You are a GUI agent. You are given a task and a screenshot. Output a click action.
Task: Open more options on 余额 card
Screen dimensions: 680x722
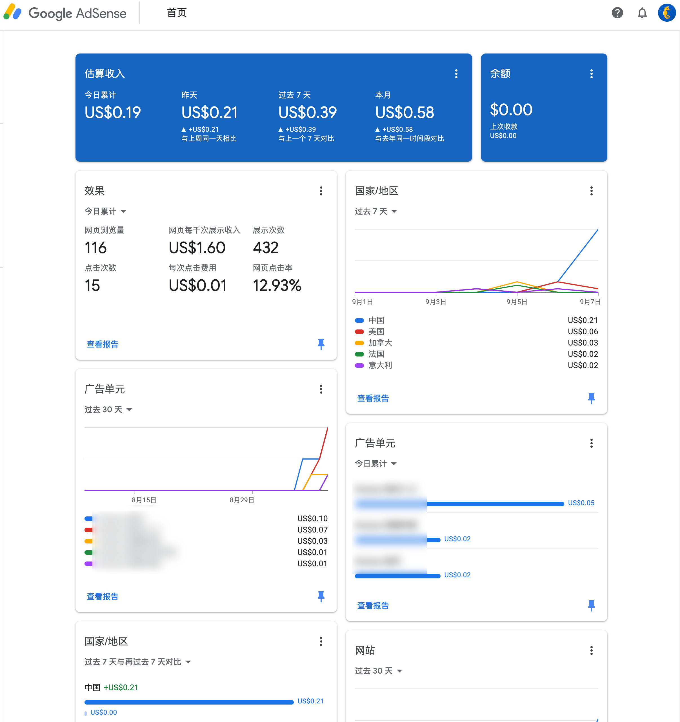(591, 74)
